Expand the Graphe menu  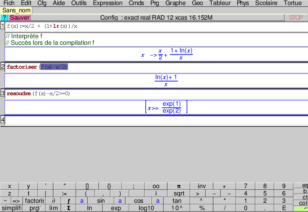tap(175, 3)
